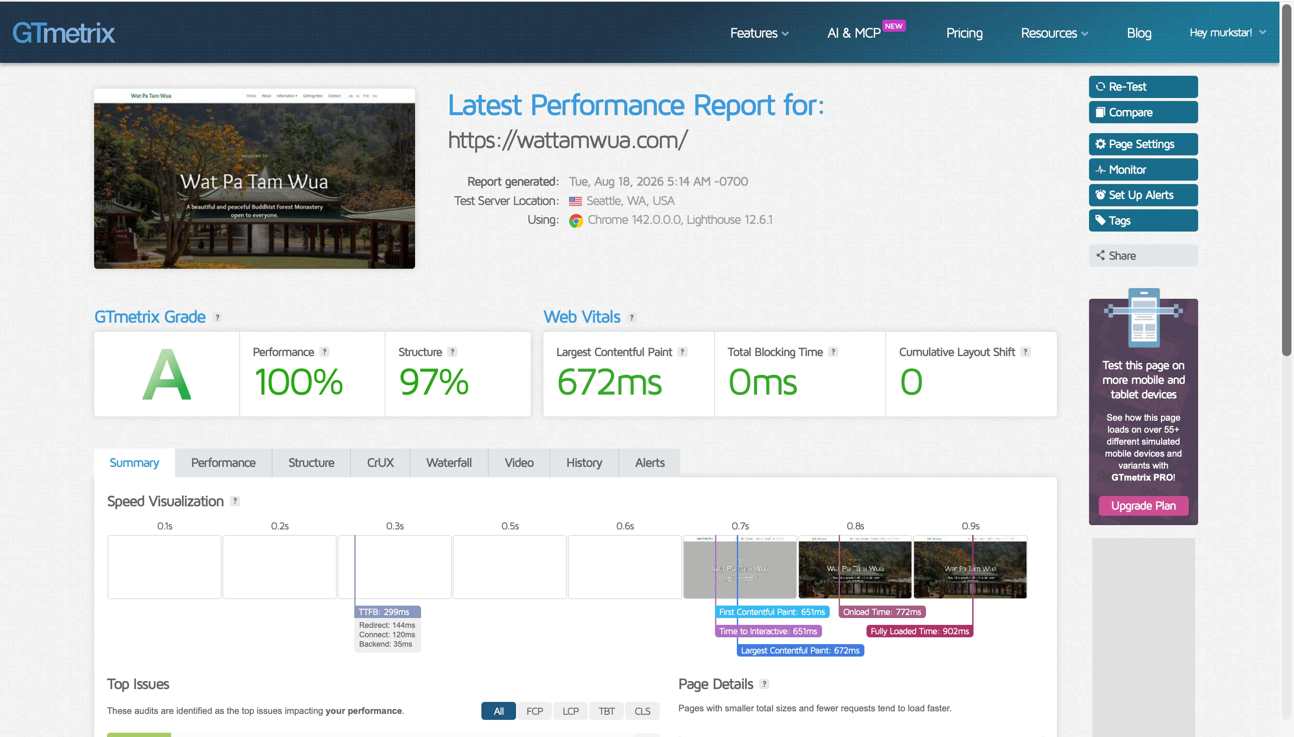Open AI & MCP page
1294x737 pixels.
click(x=854, y=33)
